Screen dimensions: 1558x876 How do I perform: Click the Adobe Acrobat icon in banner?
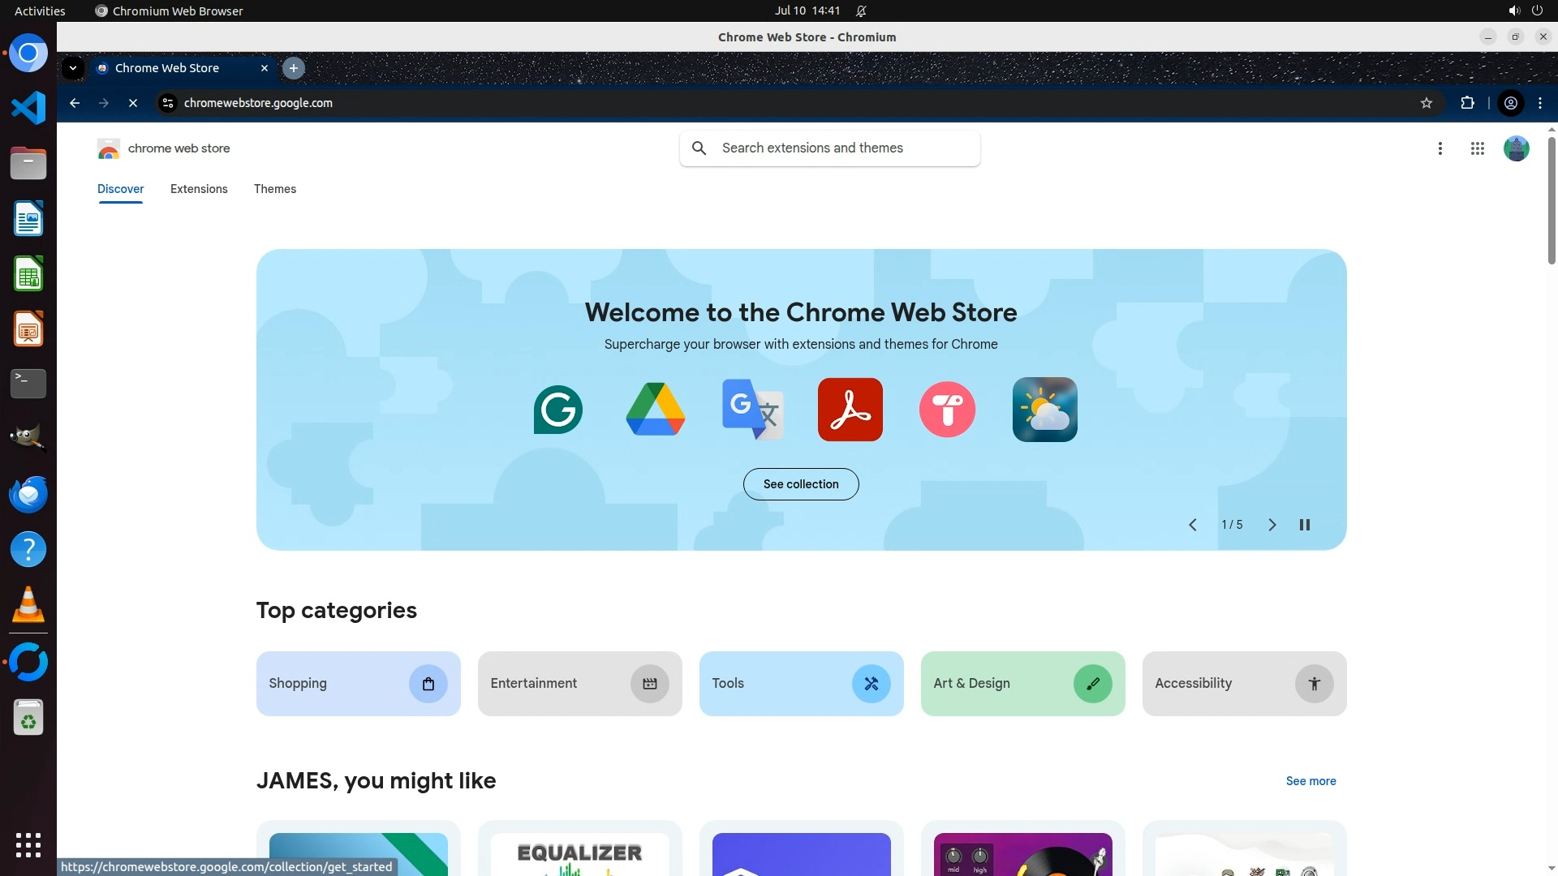[850, 410]
